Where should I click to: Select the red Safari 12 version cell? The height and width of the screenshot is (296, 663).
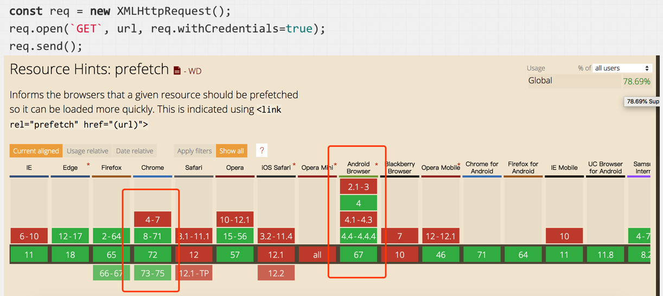click(x=194, y=254)
